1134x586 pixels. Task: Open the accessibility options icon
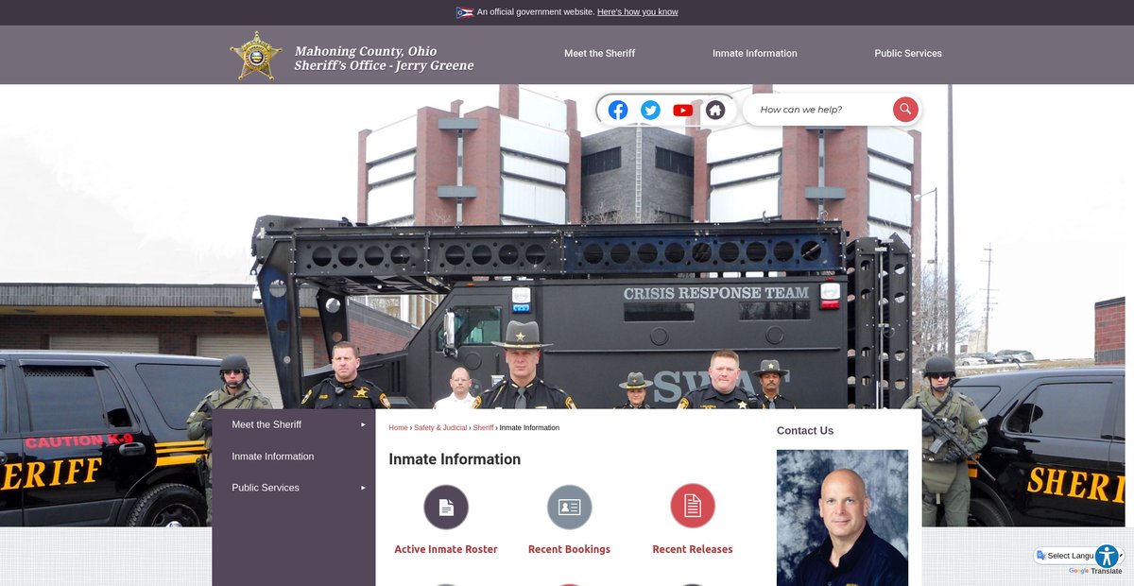(x=1107, y=557)
